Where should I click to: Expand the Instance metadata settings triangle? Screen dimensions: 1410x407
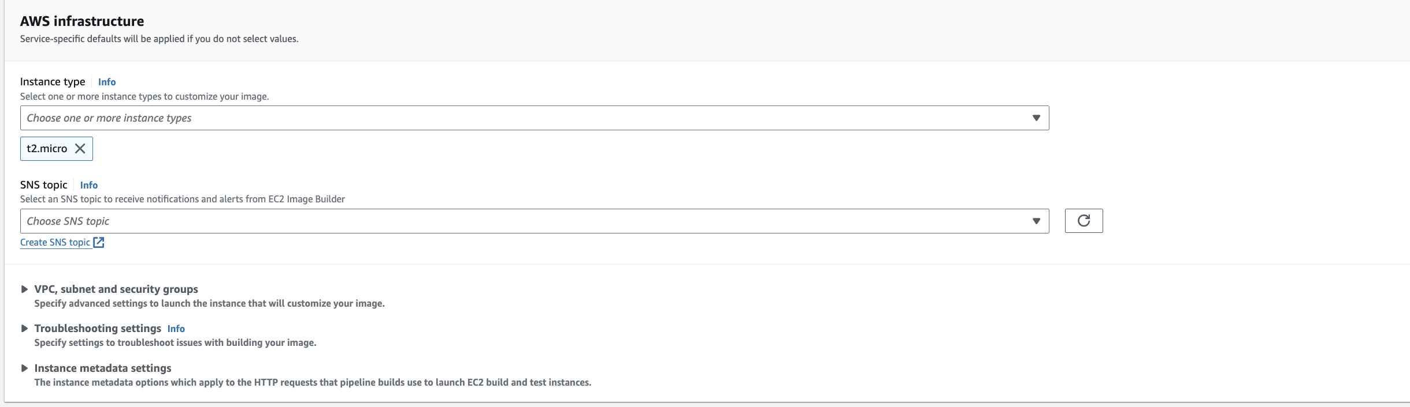click(x=24, y=368)
